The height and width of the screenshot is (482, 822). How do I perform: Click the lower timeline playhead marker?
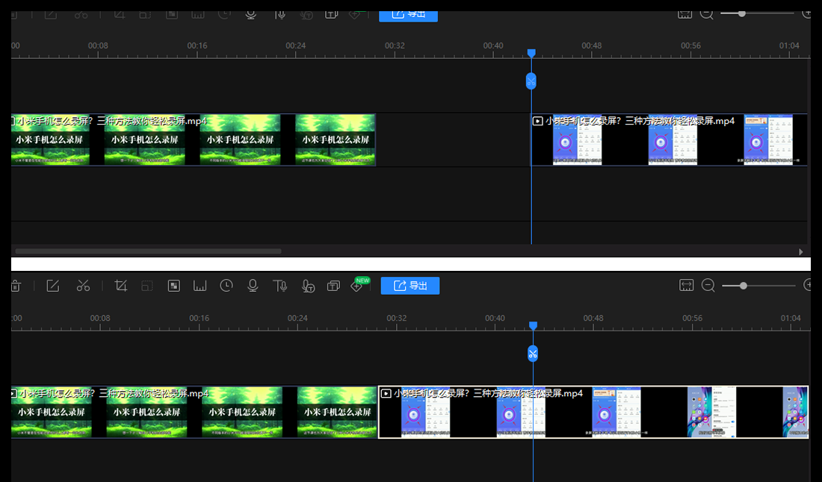tap(533, 325)
